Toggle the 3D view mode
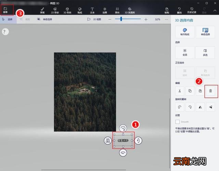The width and height of the screenshot is (219, 171). pos(94,19)
